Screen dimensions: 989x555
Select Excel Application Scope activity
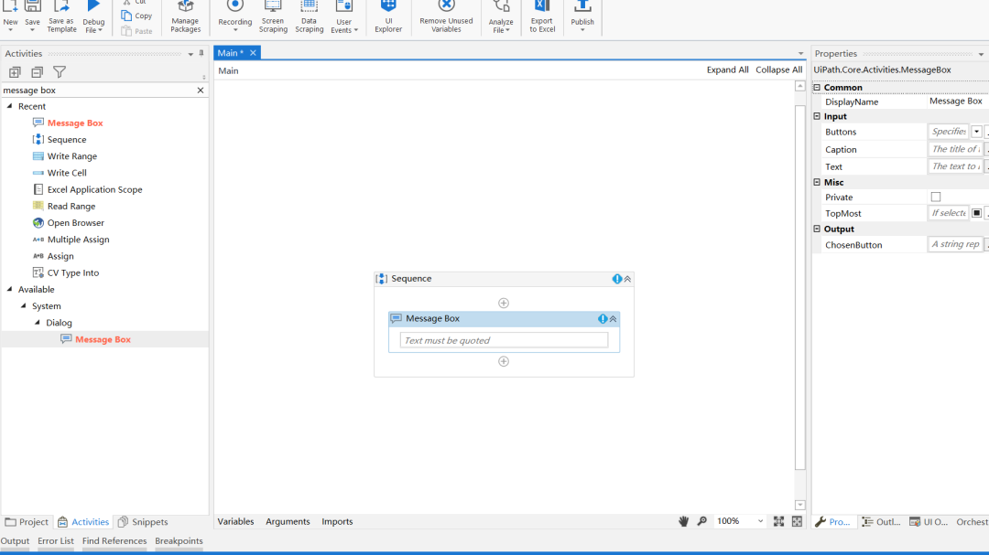(94, 189)
